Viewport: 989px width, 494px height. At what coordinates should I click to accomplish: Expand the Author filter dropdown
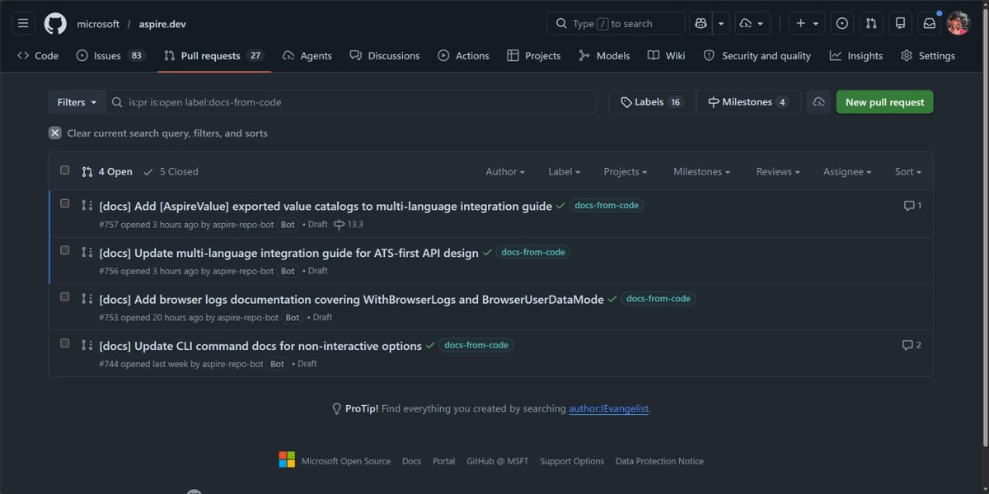coord(505,171)
